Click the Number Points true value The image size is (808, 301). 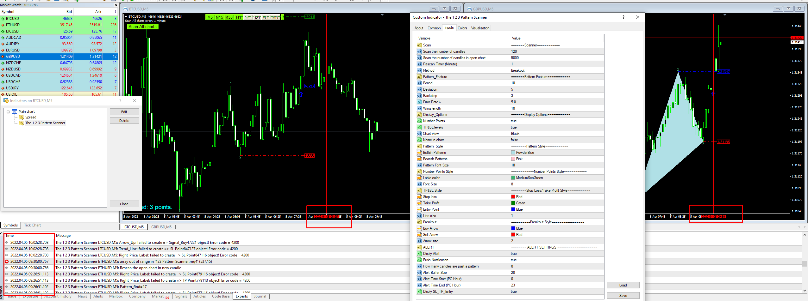(557, 121)
